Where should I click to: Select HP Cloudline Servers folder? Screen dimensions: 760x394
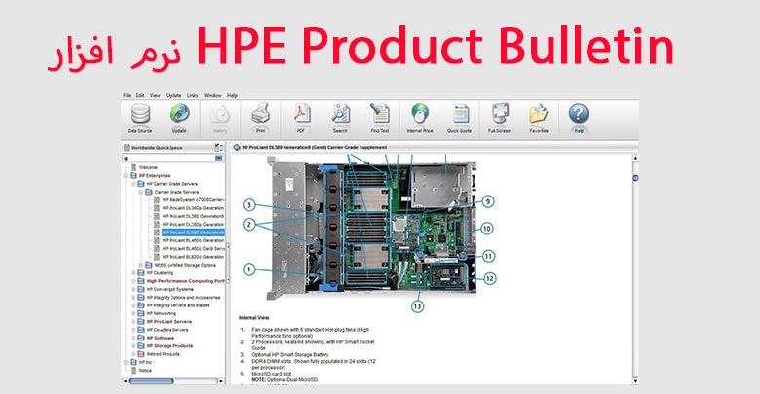pyautogui.click(x=168, y=330)
